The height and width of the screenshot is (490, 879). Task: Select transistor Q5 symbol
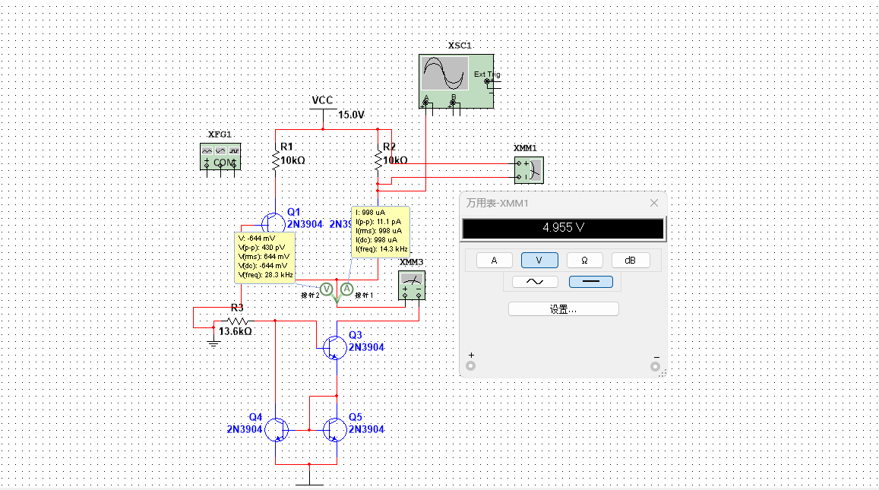click(335, 430)
